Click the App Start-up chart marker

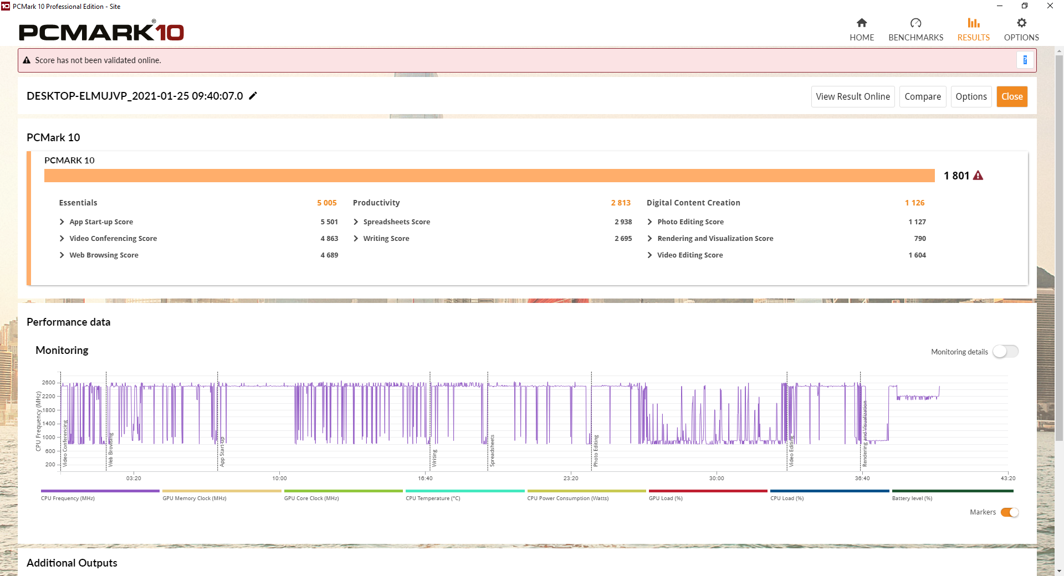222,451
